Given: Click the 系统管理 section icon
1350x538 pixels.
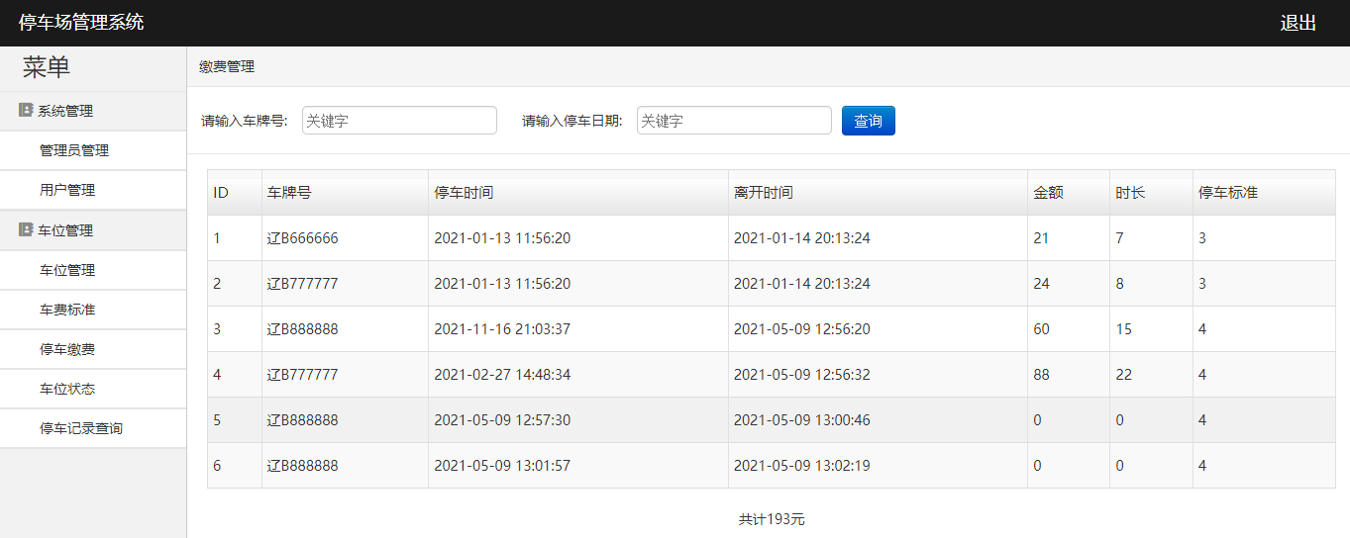Looking at the screenshot, I should coord(26,111).
